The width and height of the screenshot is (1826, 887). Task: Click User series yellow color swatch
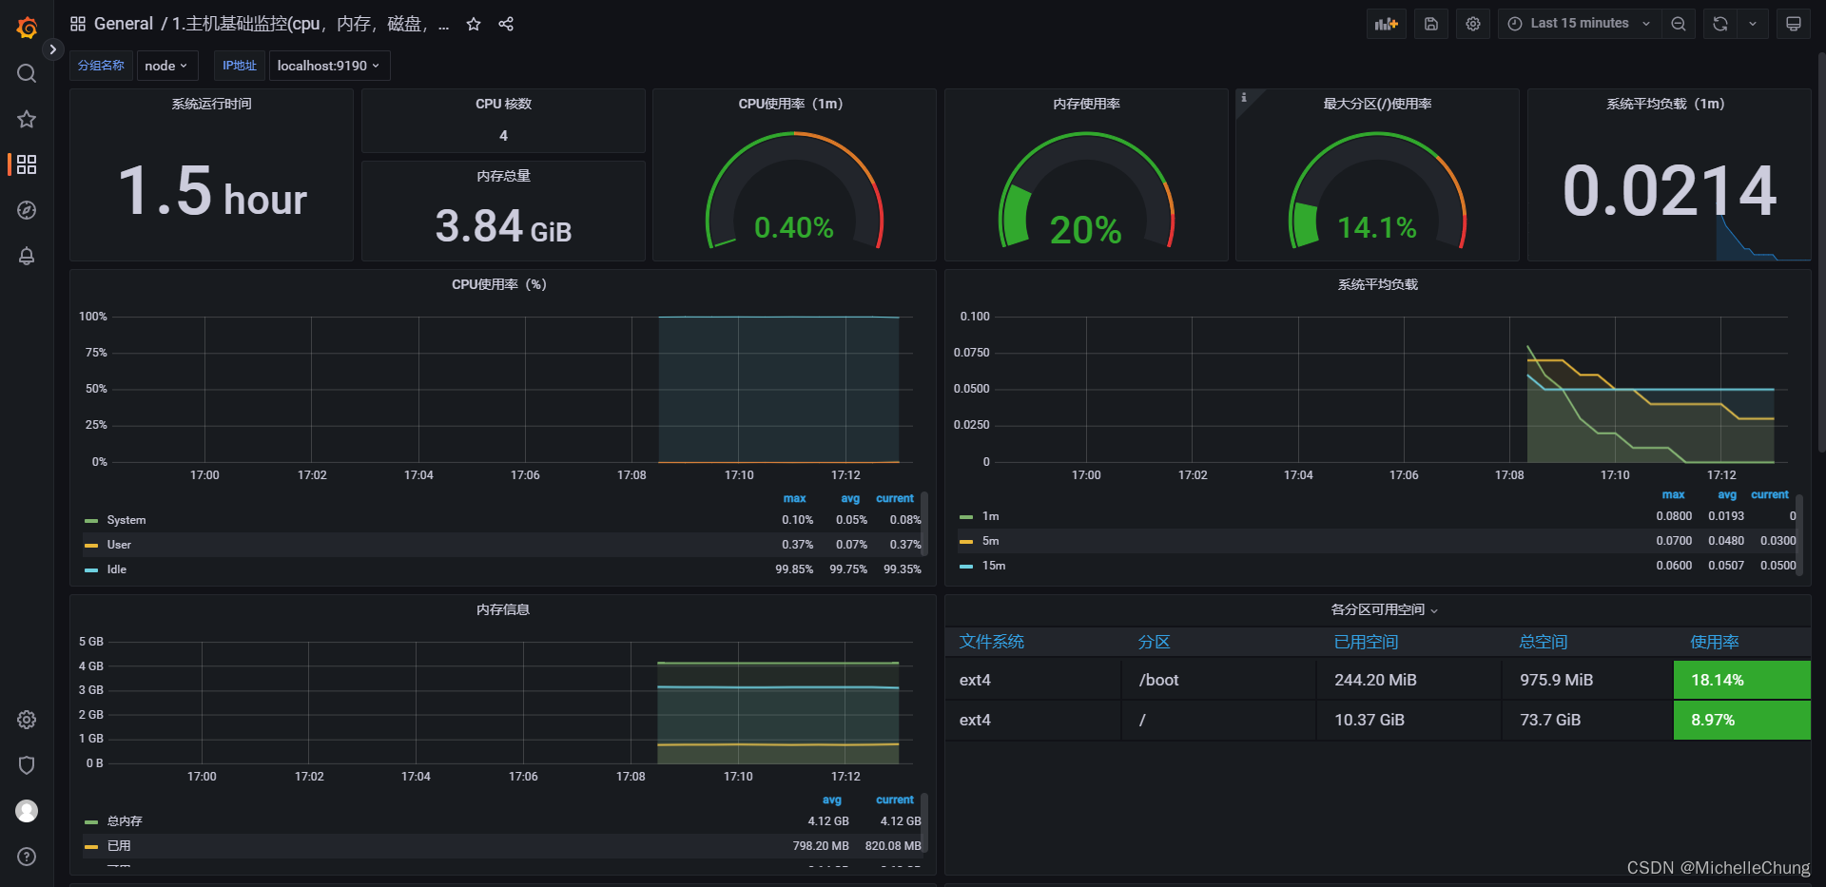click(x=91, y=546)
